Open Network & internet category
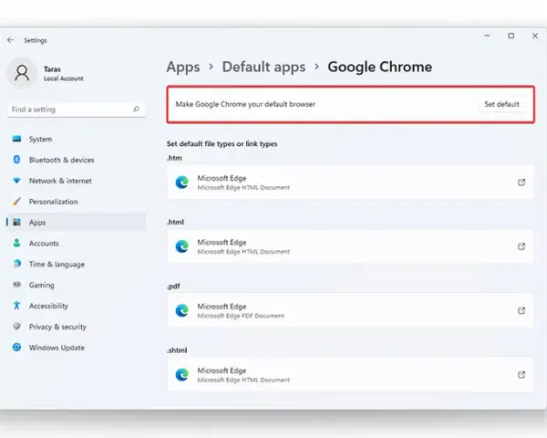The height and width of the screenshot is (438, 547). point(76,181)
